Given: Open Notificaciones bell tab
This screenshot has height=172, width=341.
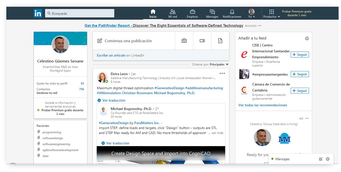Looking at the screenshot, I should click(x=232, y=14).
